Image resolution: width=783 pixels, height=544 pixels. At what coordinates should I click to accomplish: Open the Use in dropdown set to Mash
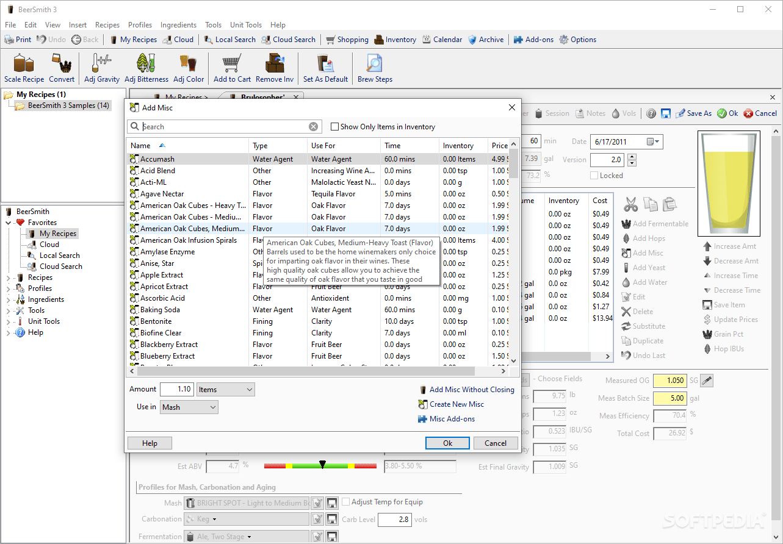tap(189, 407)
